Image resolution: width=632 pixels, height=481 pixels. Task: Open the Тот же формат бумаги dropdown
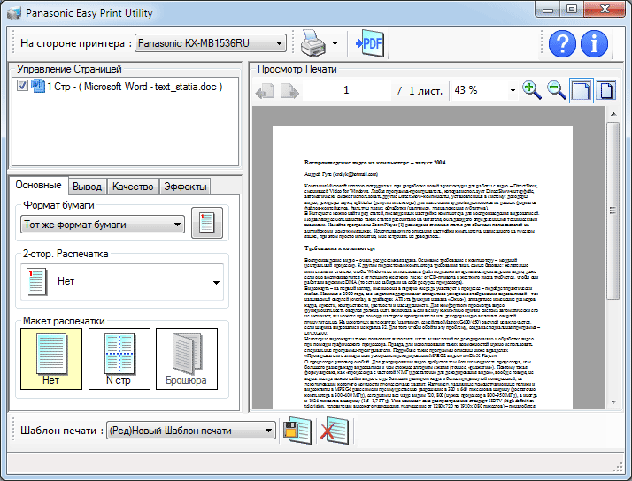pos(103,225)
